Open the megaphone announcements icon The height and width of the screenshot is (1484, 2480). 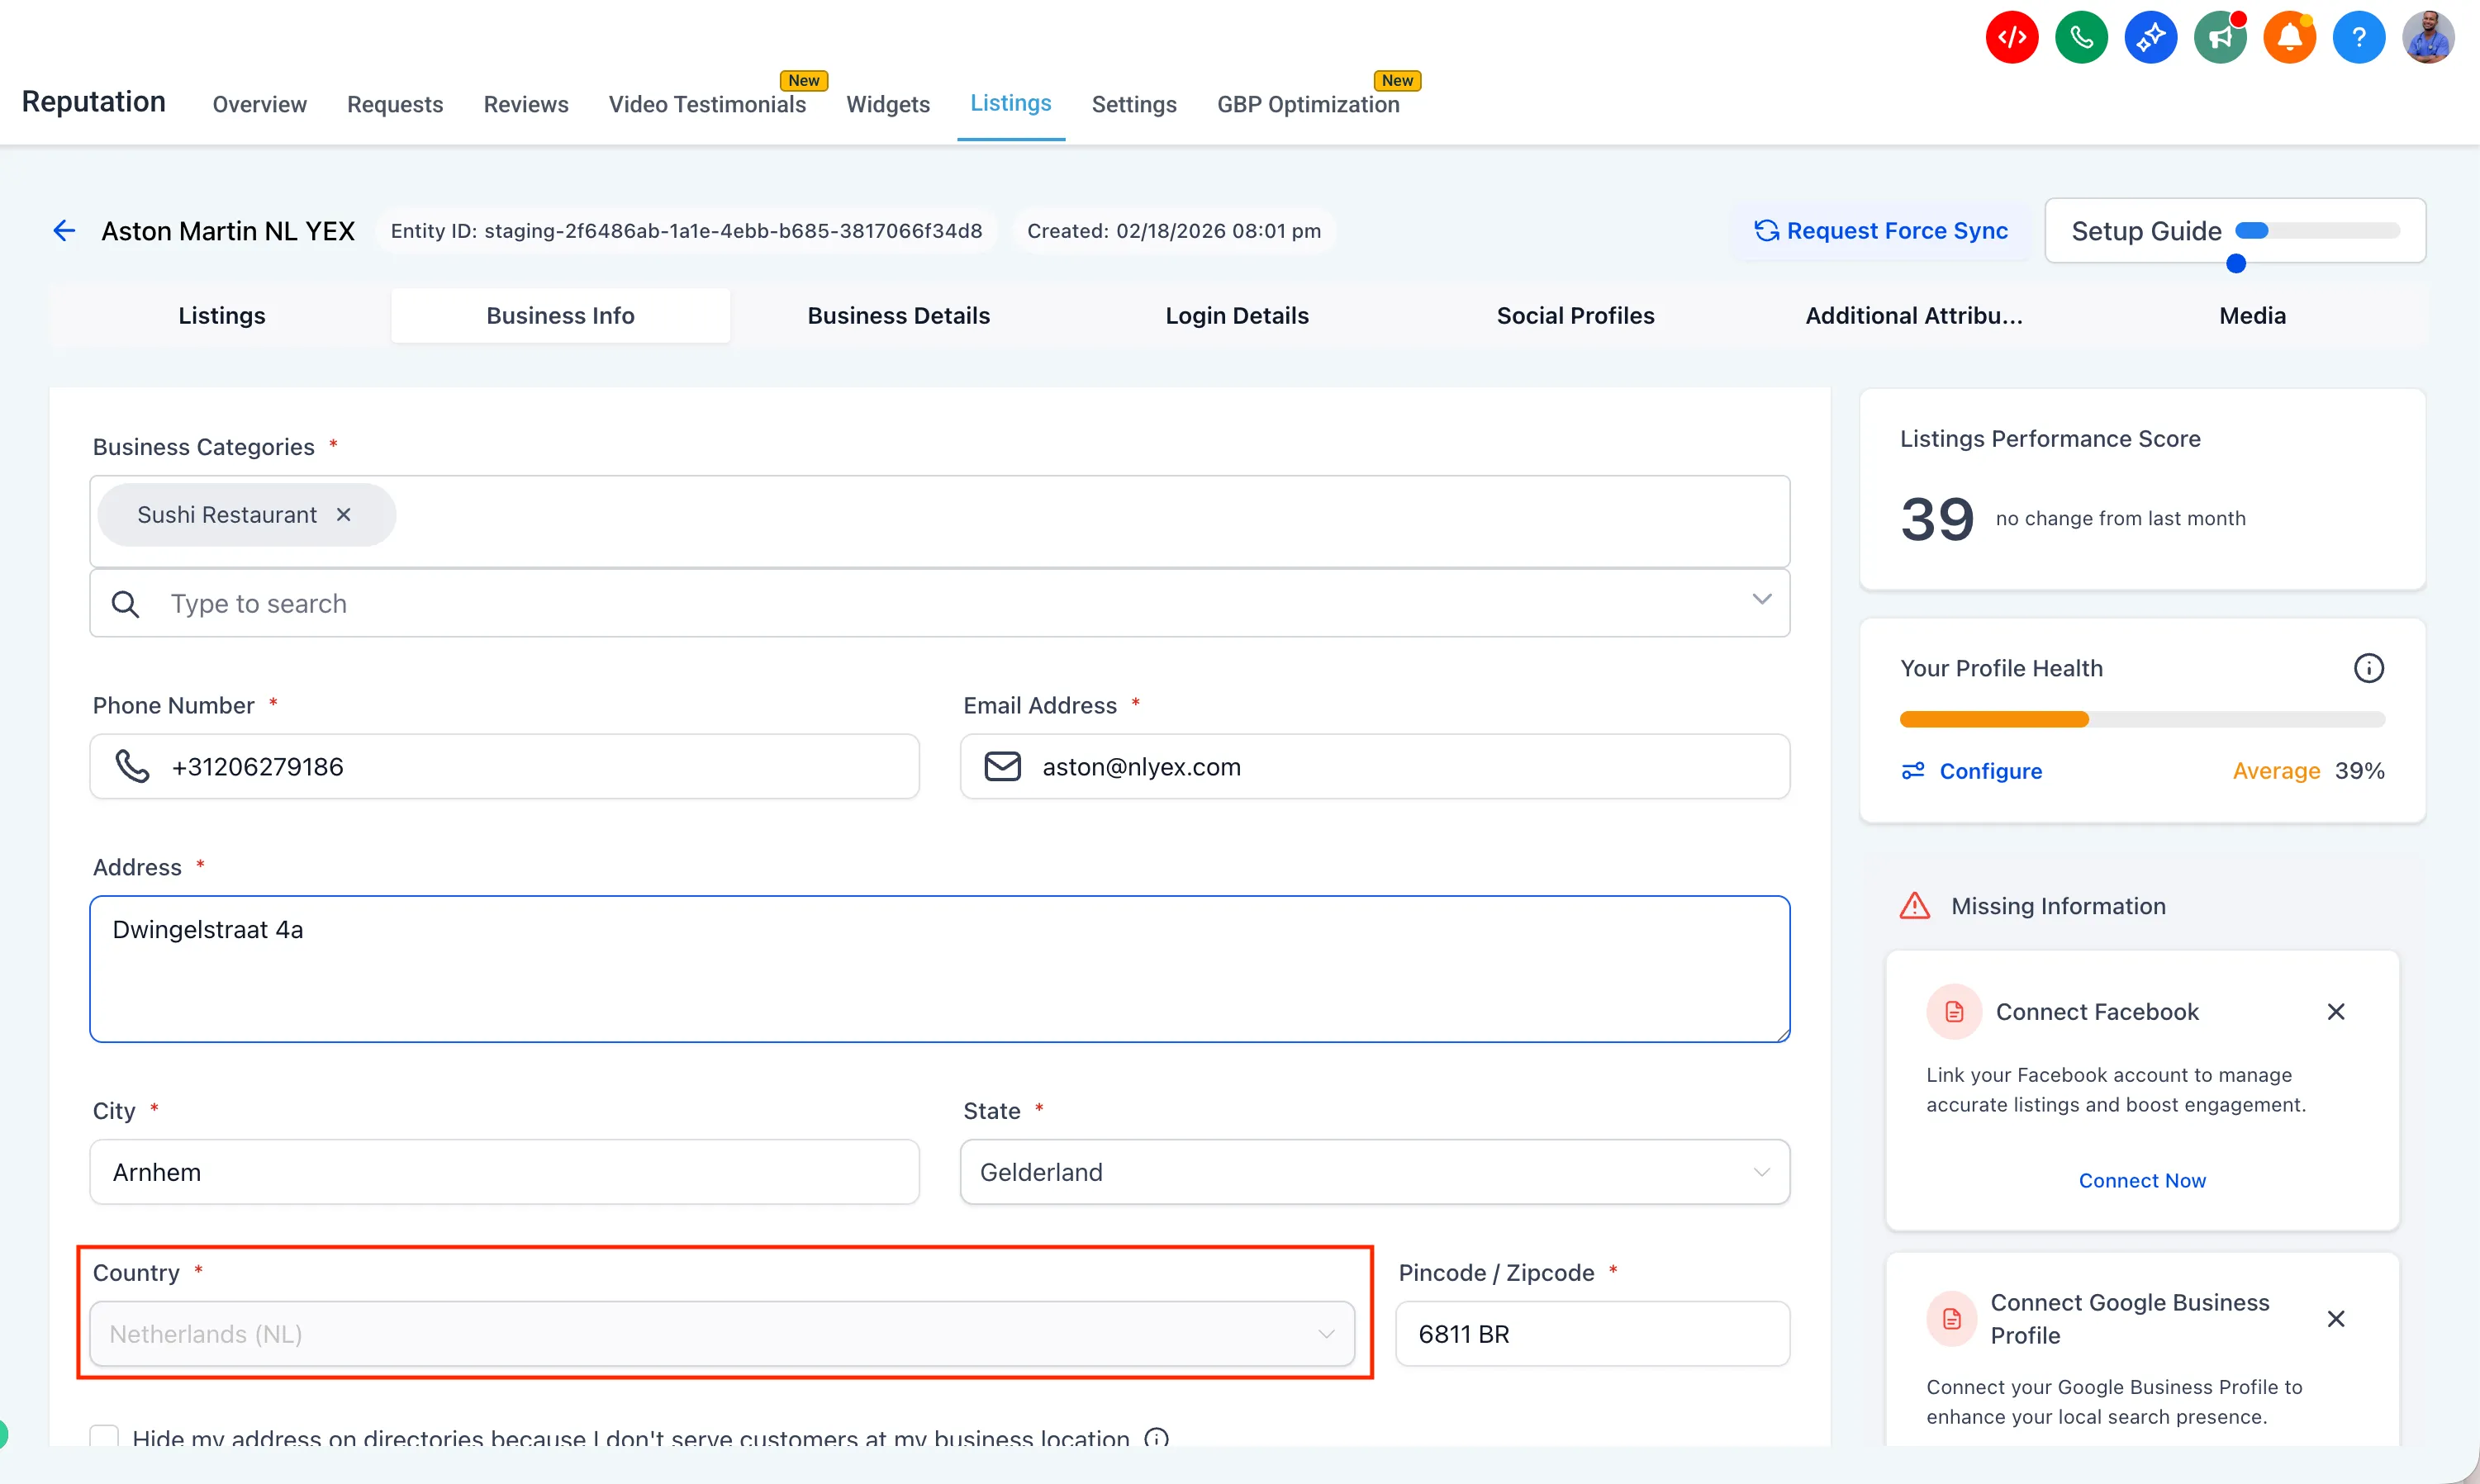pyautogui.click(x=2220, y=38)
